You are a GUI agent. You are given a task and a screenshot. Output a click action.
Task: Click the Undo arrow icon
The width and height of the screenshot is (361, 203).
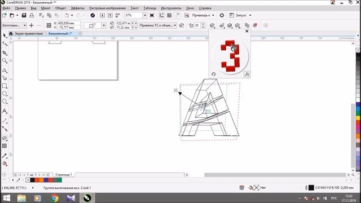pos(67,15)
